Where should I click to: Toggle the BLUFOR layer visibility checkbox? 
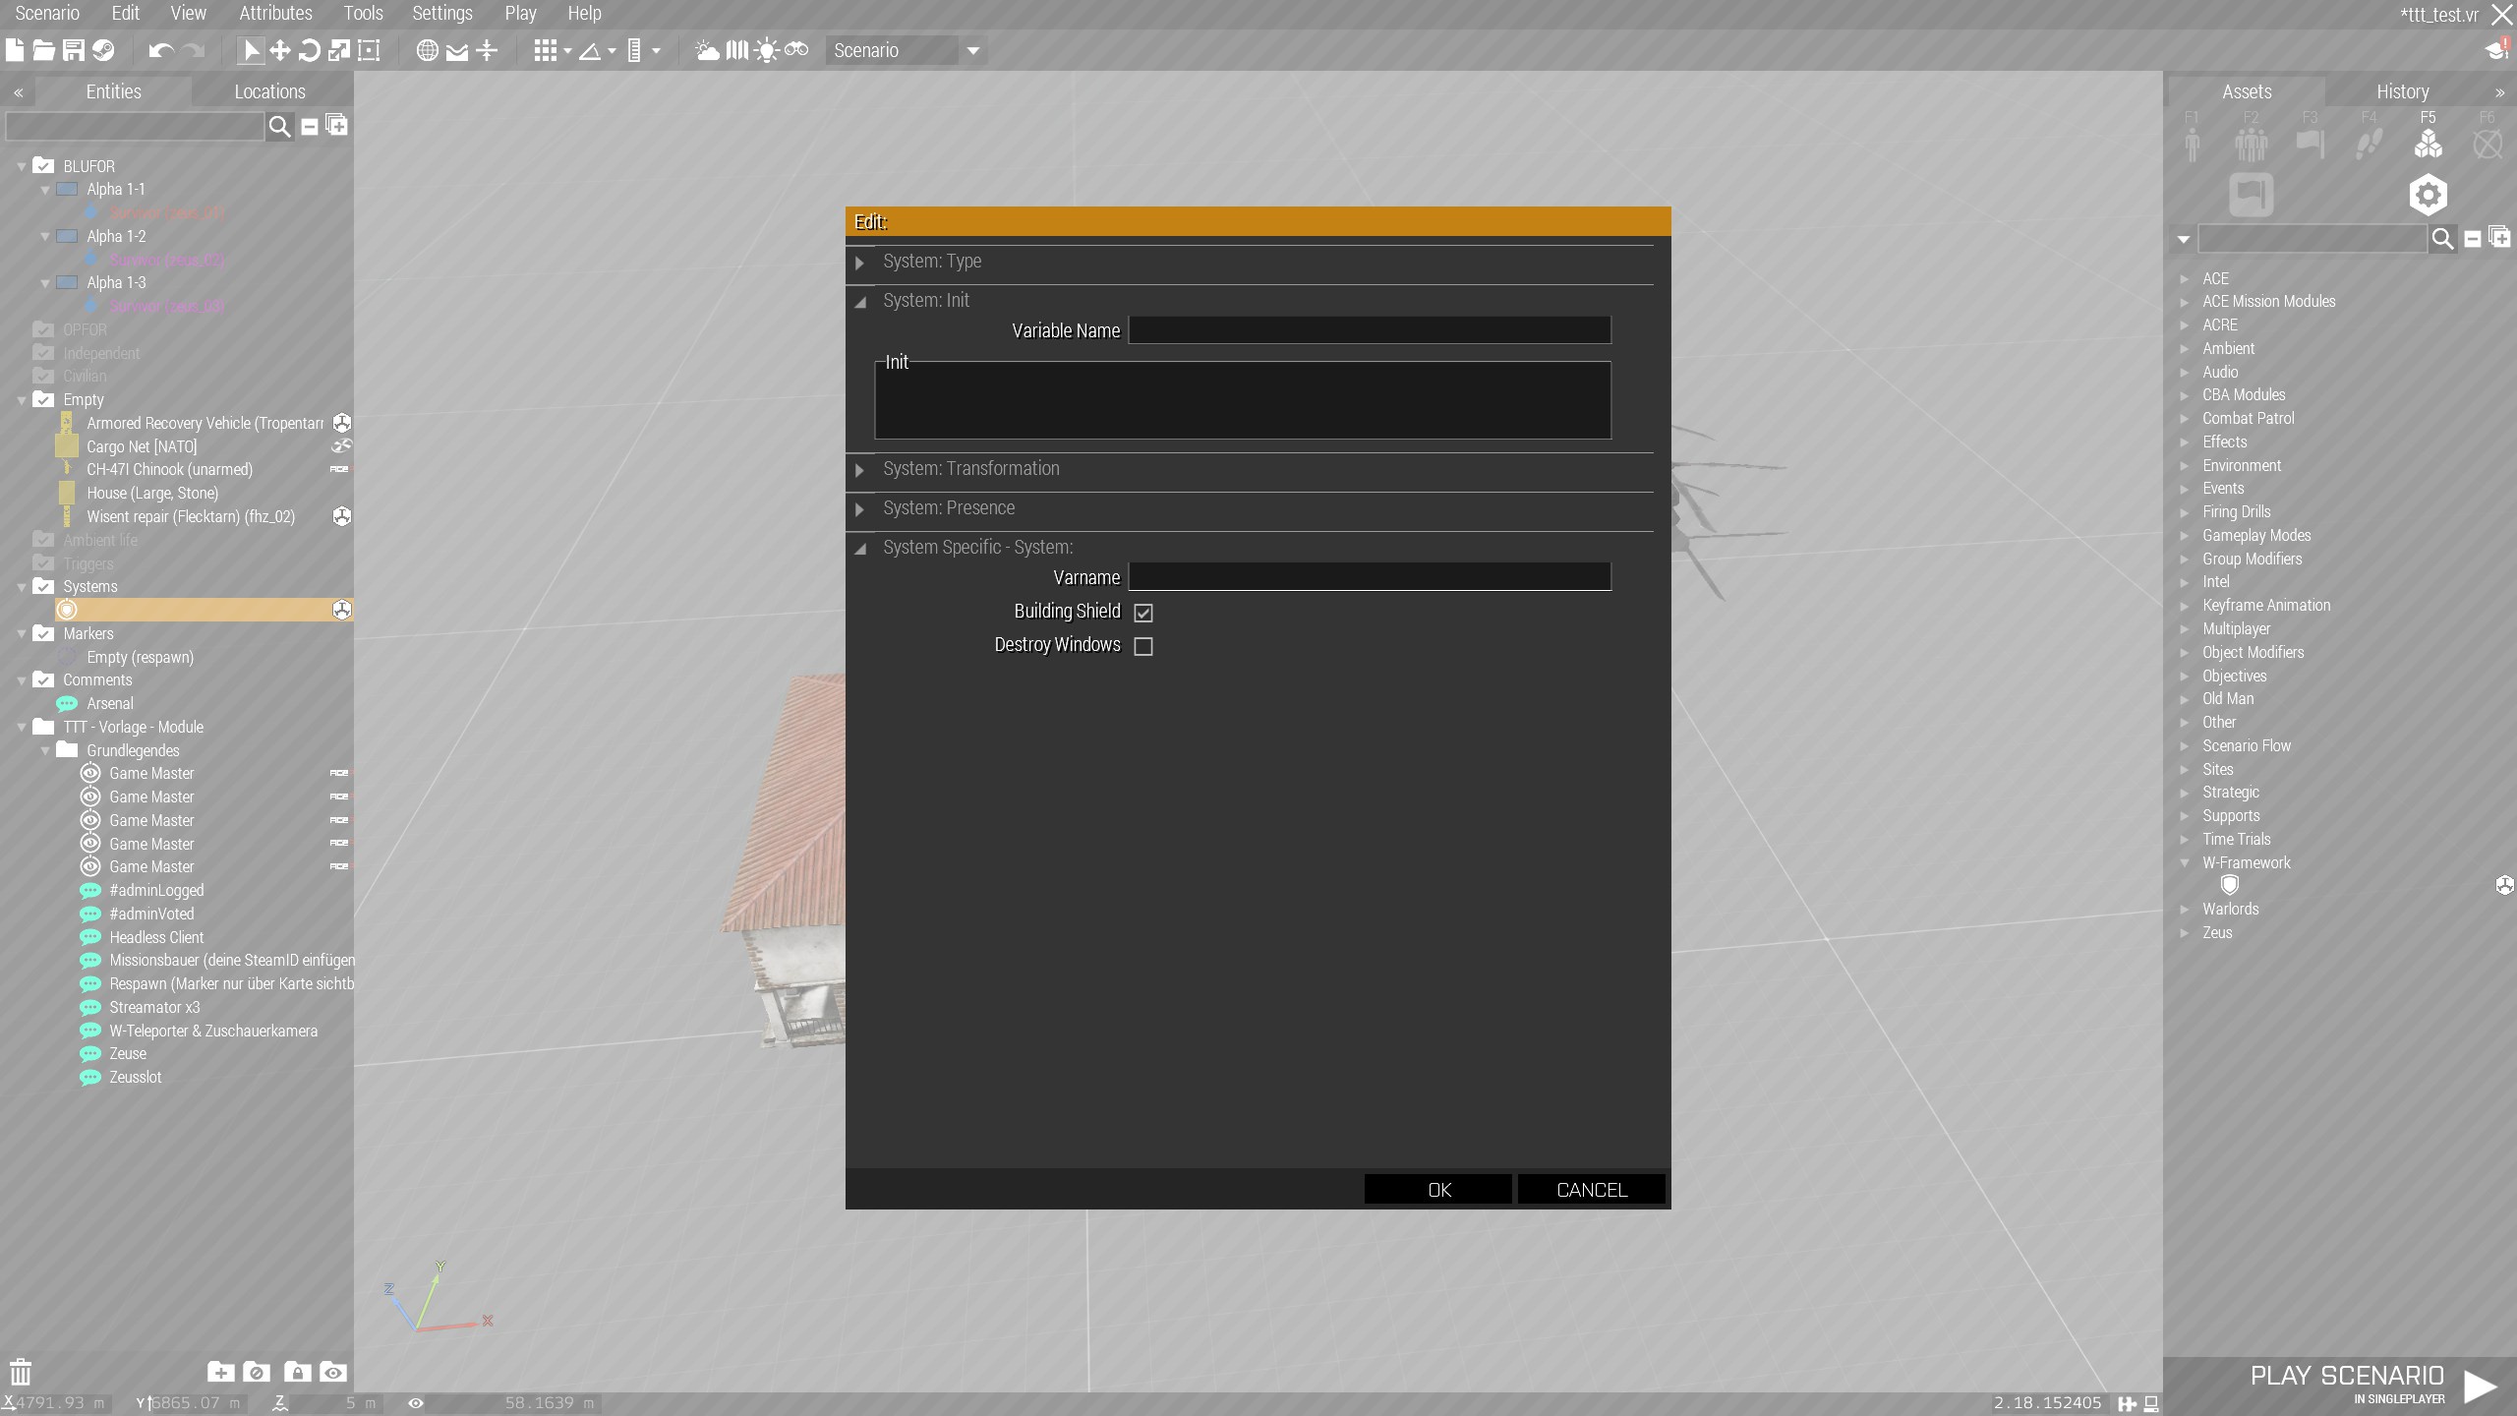point(44,165)
